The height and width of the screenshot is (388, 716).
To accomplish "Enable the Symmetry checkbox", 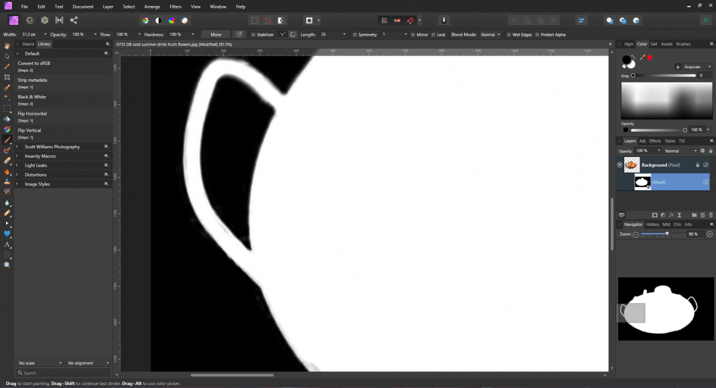I will coord(356,35).
